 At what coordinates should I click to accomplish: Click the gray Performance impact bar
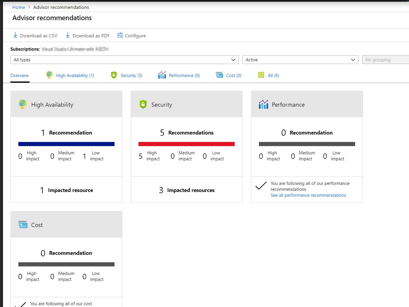click(x=307, y=144)
